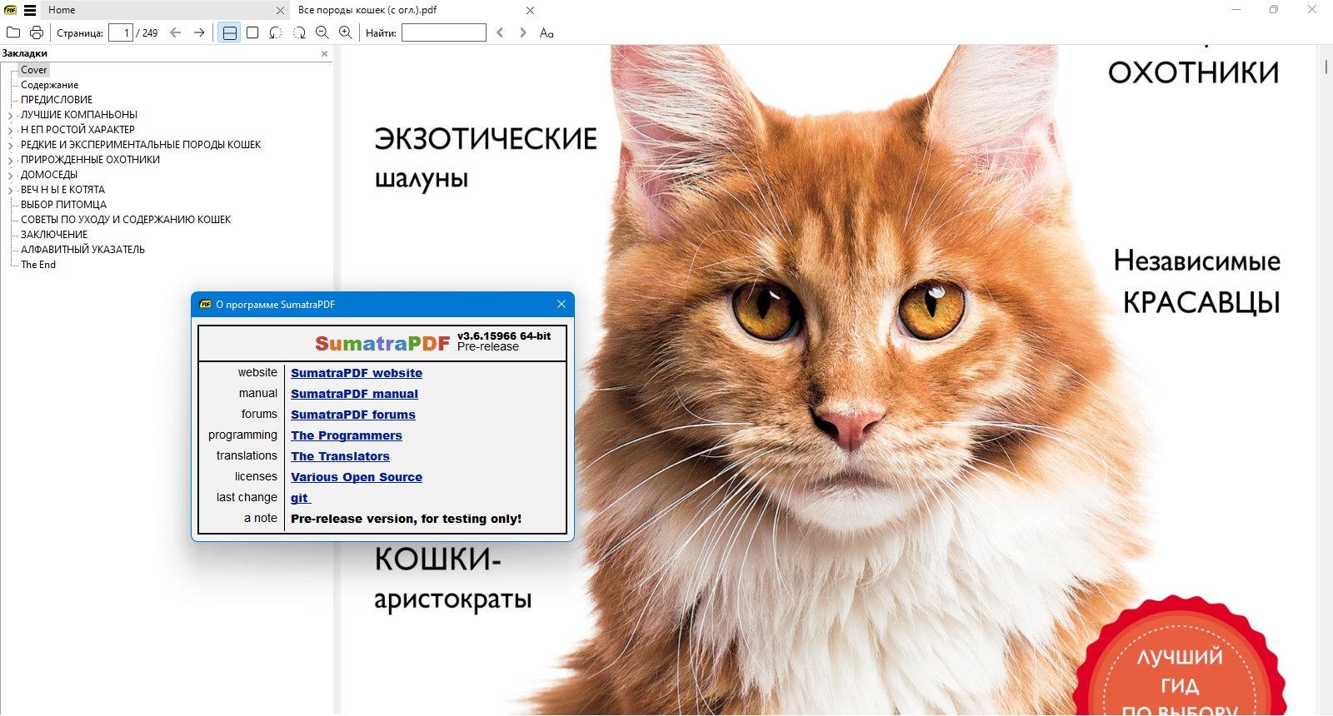Viewport: 1333px width, 716px height.
Task: Print the document using printer icon
Action: coord(37,32)
